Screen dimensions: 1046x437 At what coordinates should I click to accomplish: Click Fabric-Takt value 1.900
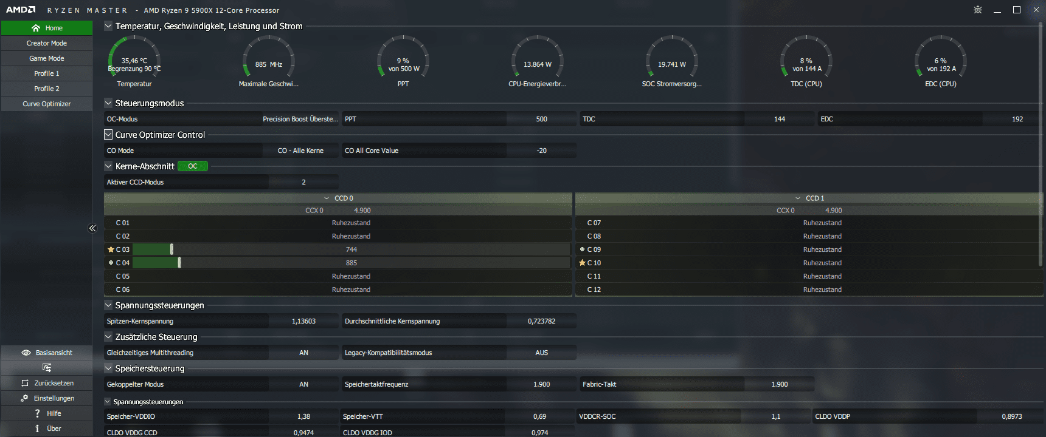[x=779, y=384]
